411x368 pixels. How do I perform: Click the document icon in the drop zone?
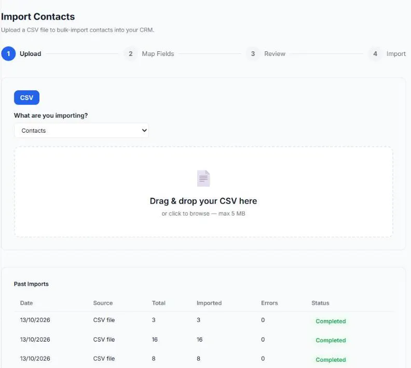pos(203,178)
